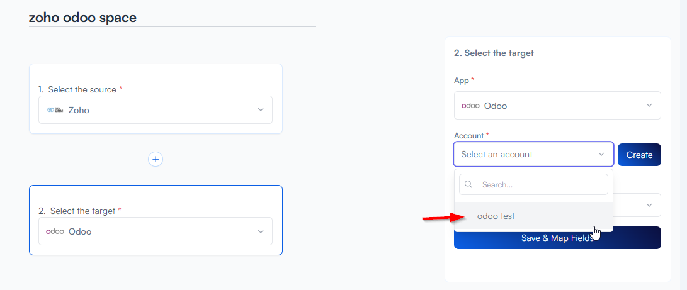Click the right panel 'Select the target' heading
Viewport: 687px width, 290px height.
click(x=494, y=53)
